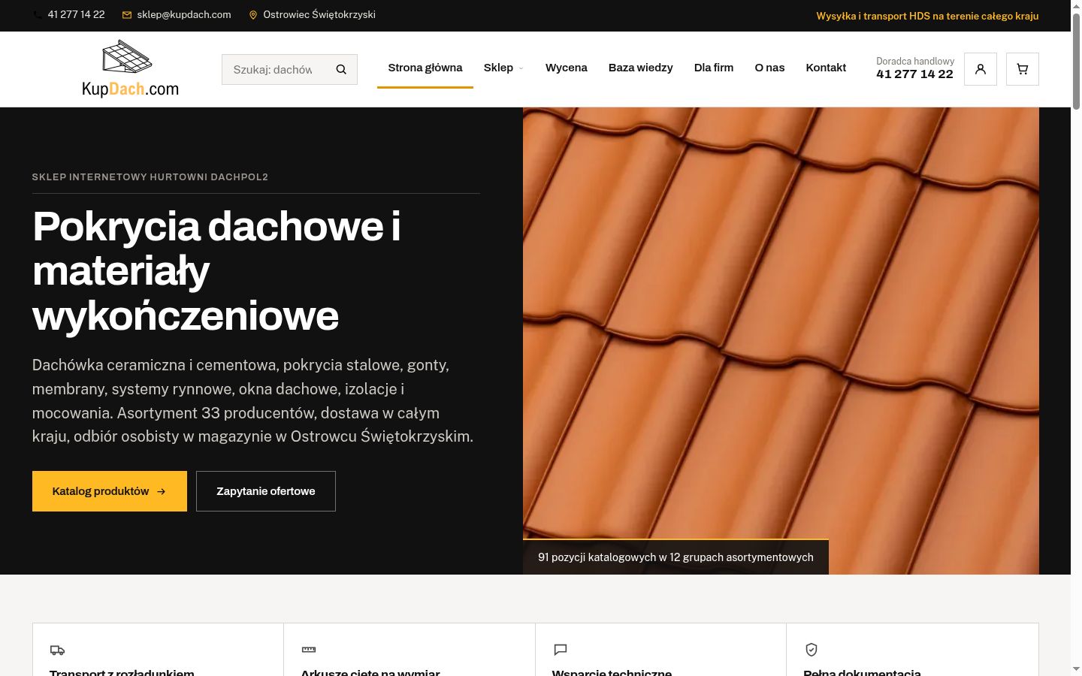
Task: Click the 'Doradca handlowy' label
Action: click(915, 61)
